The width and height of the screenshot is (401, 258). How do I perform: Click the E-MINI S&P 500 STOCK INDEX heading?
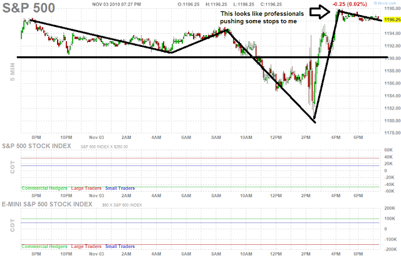click(x=47, y=204)
